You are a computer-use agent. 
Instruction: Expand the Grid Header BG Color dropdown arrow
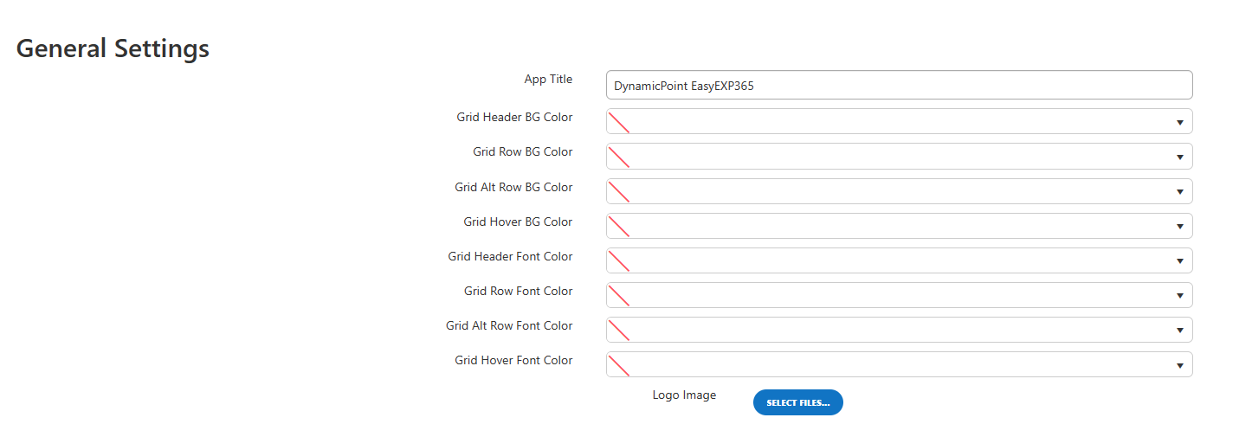coord(1179,122)
